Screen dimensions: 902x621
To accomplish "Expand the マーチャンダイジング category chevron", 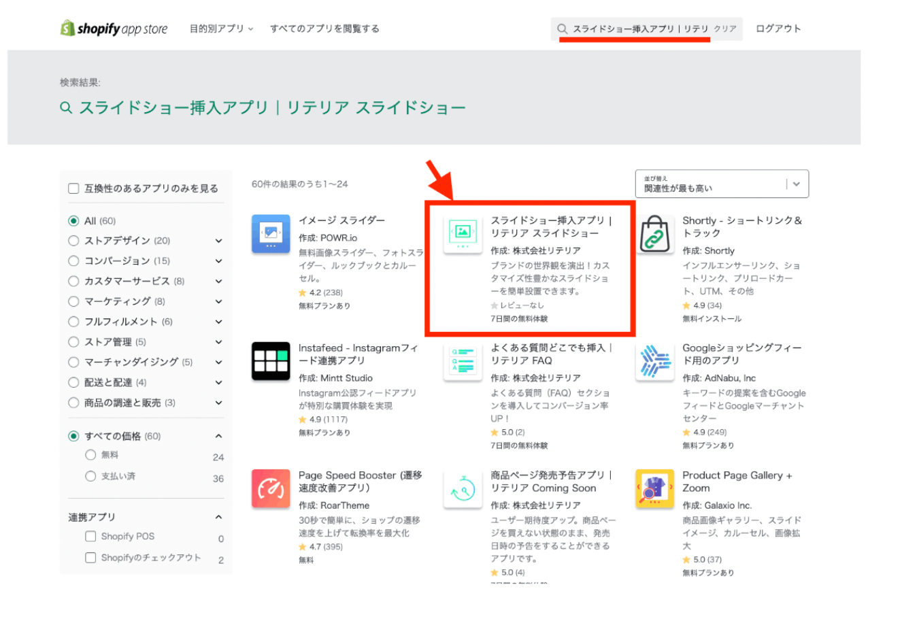I will pos(218,362).
